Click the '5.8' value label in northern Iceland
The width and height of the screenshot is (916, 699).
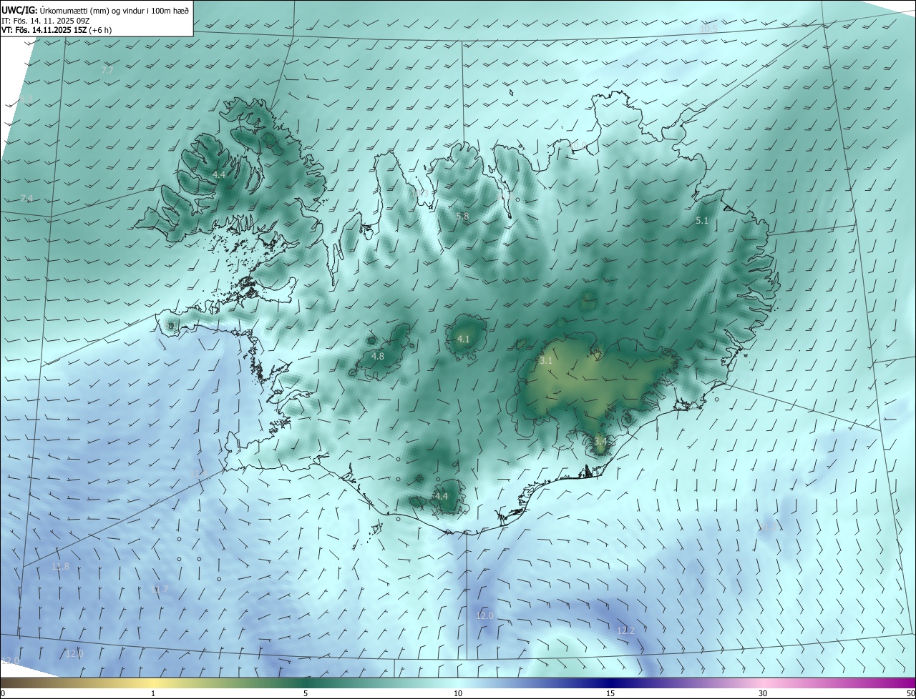pos(462,216)
